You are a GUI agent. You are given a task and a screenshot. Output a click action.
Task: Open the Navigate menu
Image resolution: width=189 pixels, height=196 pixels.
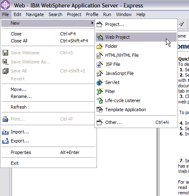point(35,14)
